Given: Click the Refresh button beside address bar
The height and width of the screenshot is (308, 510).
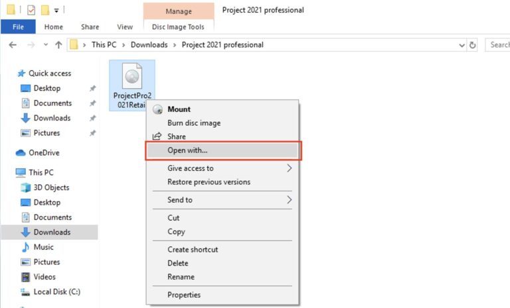Looking at the screenshot, I should click(473, 45).
